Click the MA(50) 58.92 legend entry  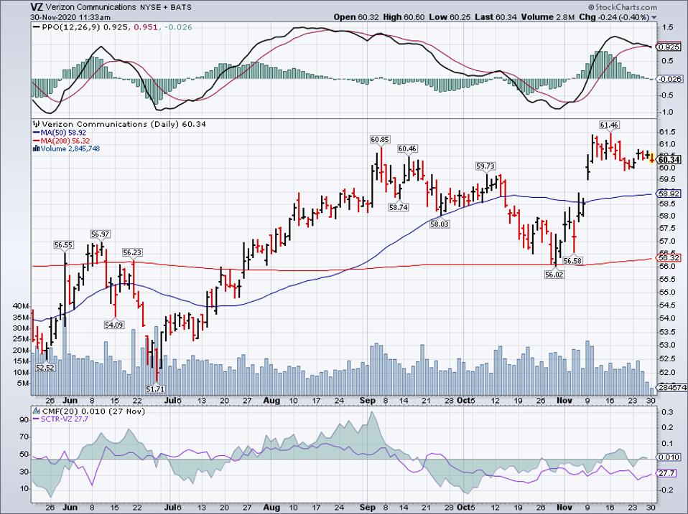click(59, 133)
